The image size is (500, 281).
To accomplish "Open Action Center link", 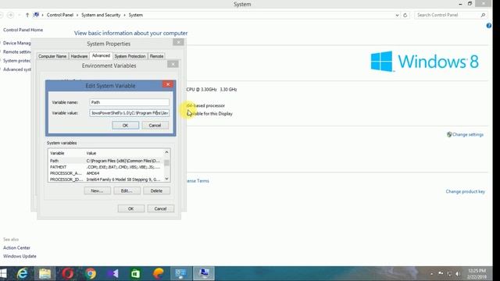I will tap(16, 248).
